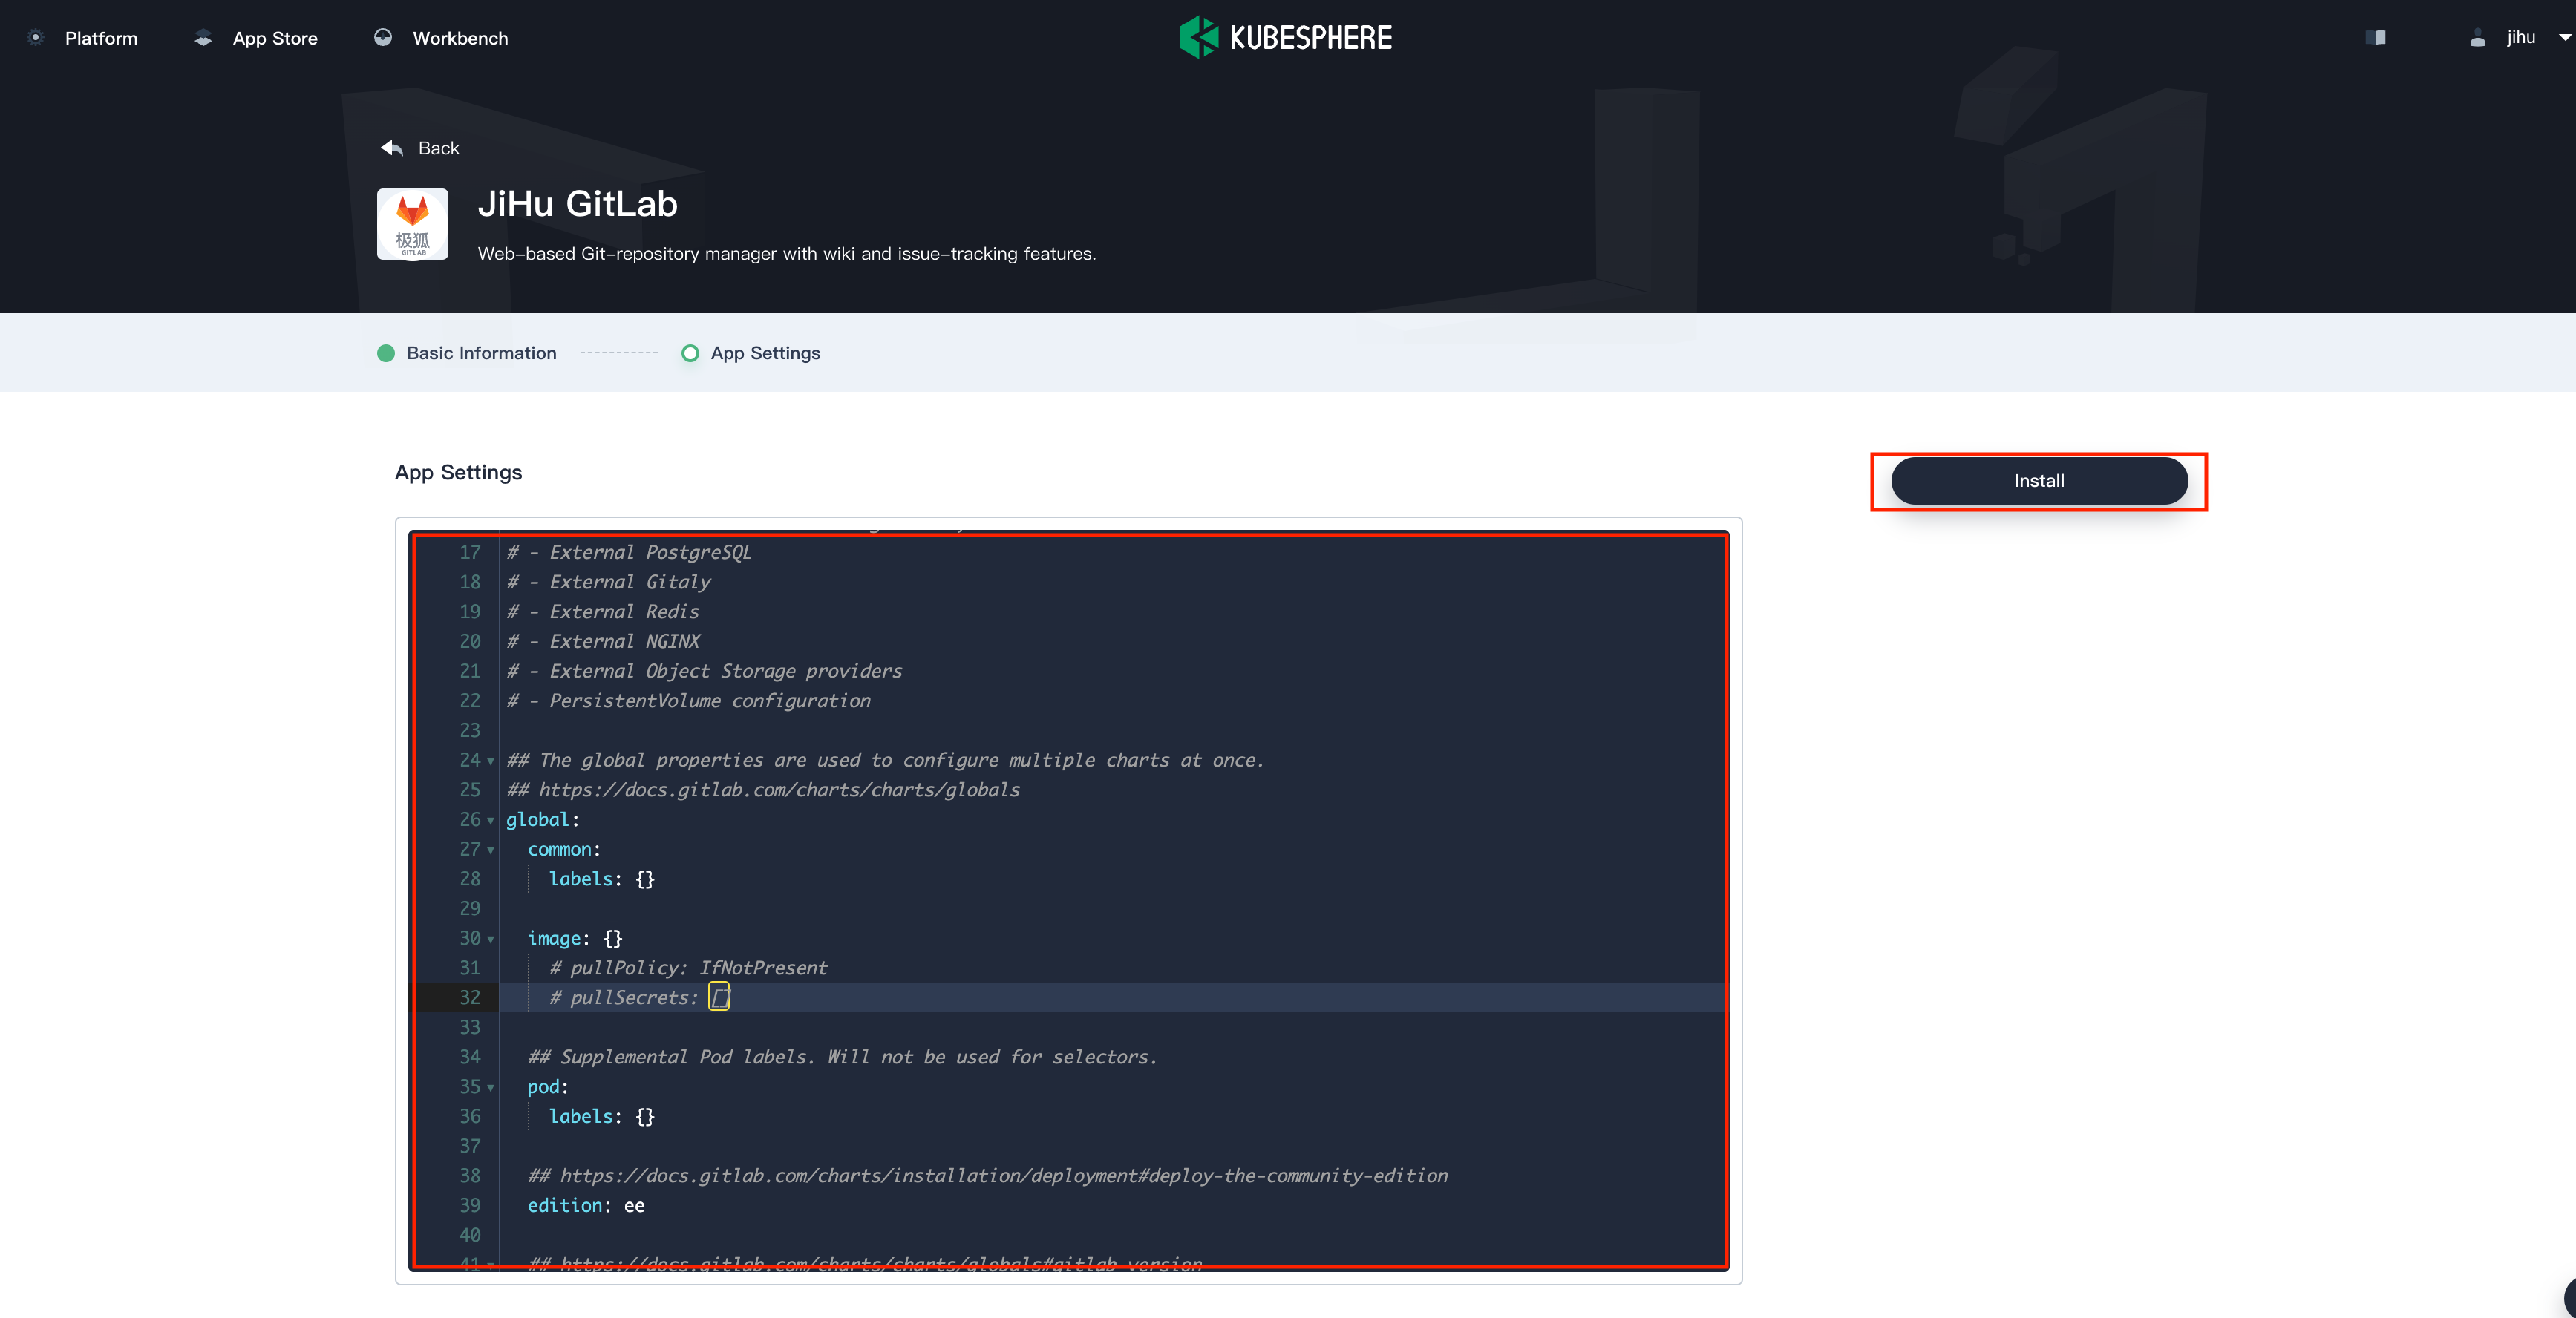Collapse the image section on line 30
The image size is (2576, 1318).
(x=490, y=939)
